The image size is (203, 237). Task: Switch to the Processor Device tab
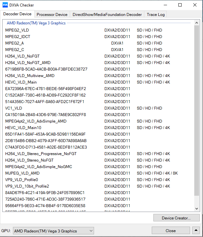(x=52, y=14)
